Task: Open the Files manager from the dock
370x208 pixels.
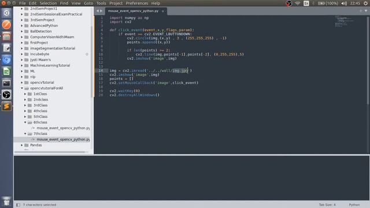Action: [6, 36]
